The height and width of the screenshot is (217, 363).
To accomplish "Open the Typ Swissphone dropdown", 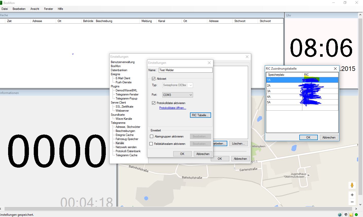I will tap(178, 85).
